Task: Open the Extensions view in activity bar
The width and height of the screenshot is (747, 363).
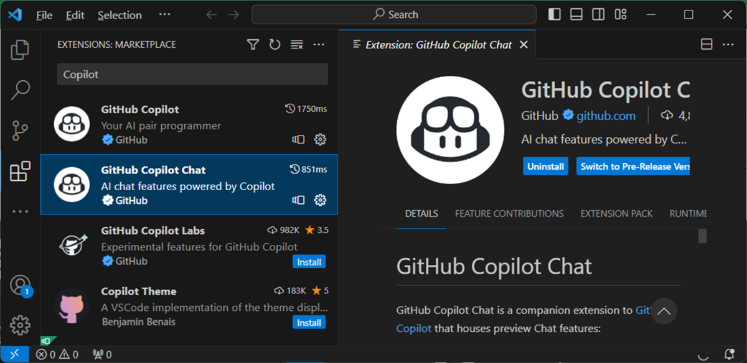Action: [x=20, y=171]
